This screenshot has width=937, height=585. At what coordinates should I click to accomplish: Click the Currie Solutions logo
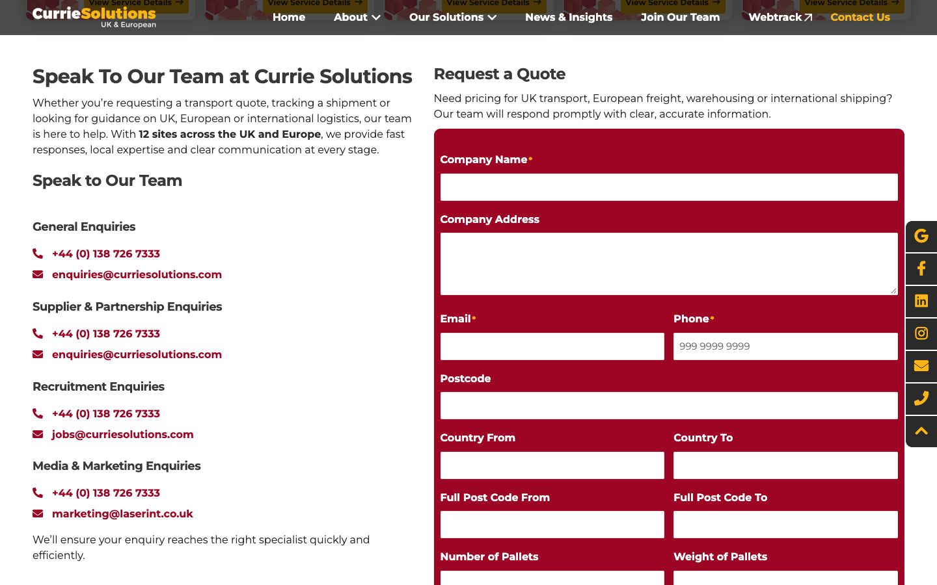click(x=94, y=17)
